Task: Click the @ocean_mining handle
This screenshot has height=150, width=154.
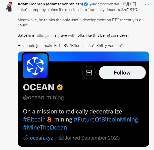Action: point(44,97)
